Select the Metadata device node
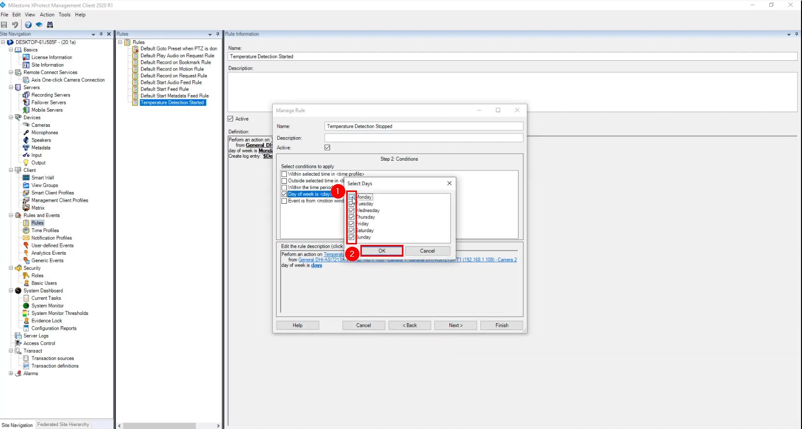Viewport: 802px width, 429px height. coord(41,148)
